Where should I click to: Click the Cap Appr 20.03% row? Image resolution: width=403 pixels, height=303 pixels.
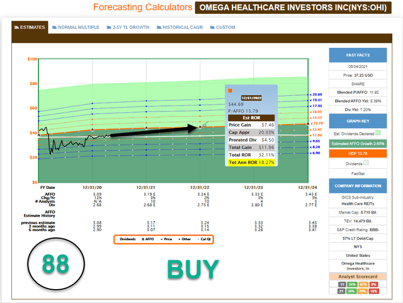(251, 132)
